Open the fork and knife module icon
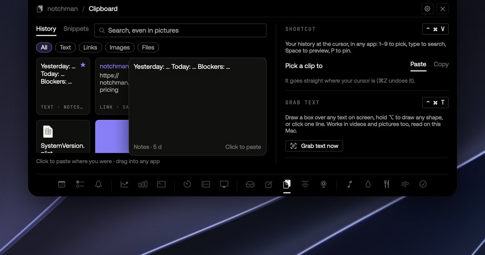Image resolution: width=485 pixels, height=255 pixels. [x=386, y=184]
